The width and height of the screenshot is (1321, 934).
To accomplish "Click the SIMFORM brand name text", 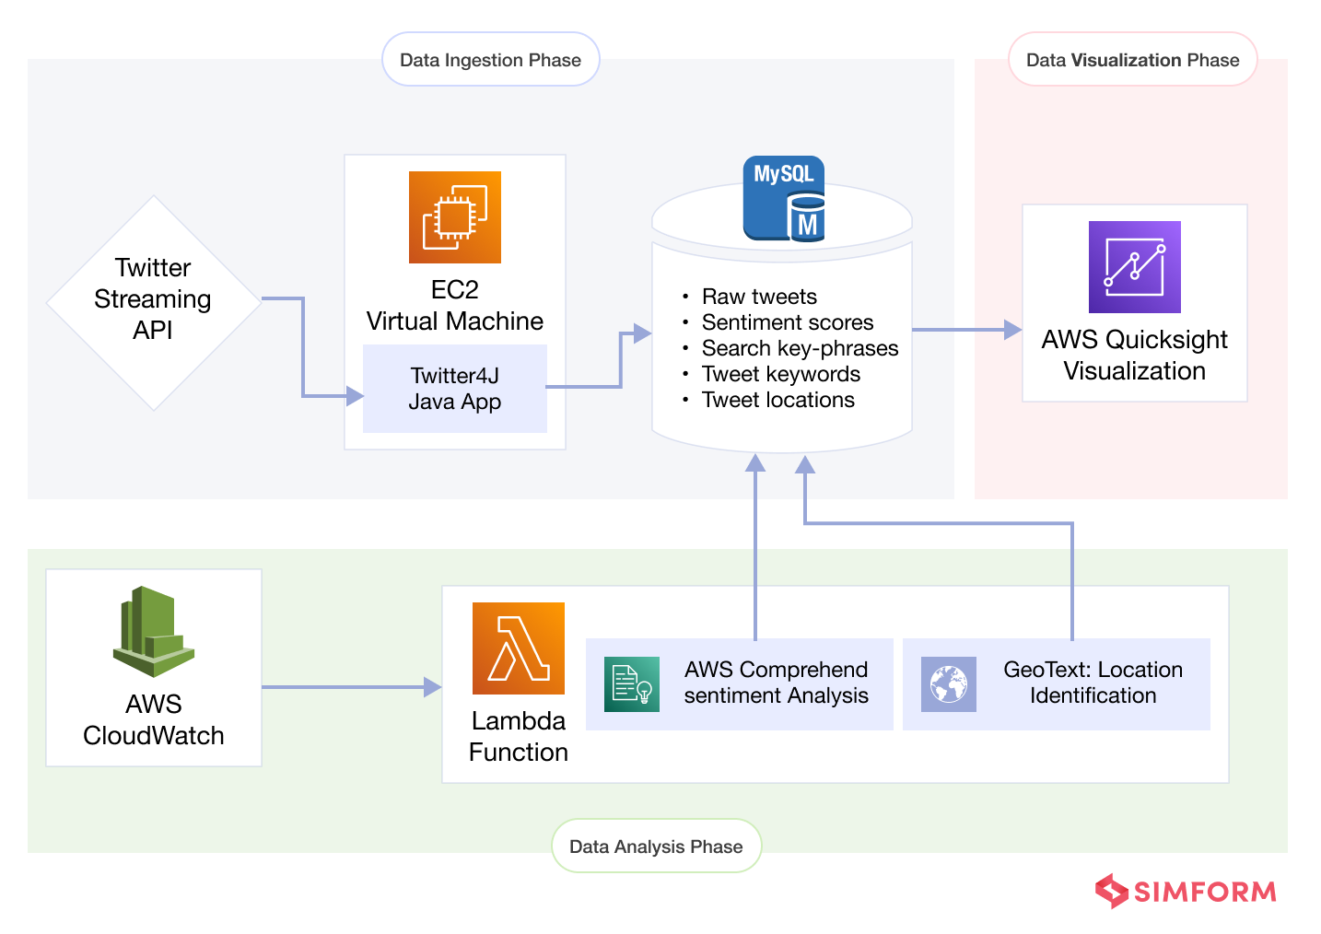I will coord(1205,892).
